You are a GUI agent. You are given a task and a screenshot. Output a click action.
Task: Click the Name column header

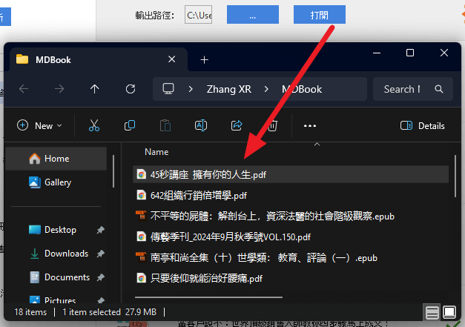pos(156,152)
